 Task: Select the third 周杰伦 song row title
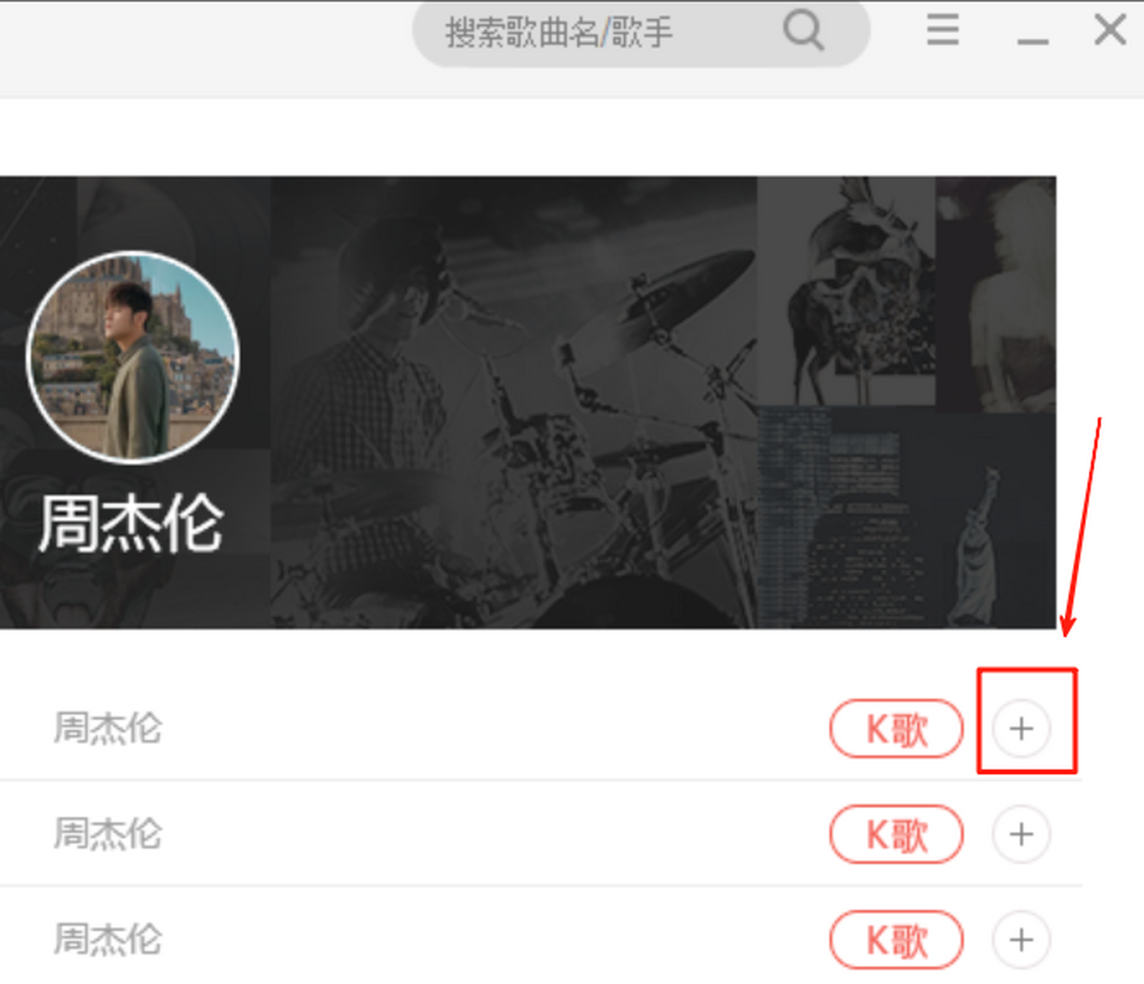[x=108, y=939]
